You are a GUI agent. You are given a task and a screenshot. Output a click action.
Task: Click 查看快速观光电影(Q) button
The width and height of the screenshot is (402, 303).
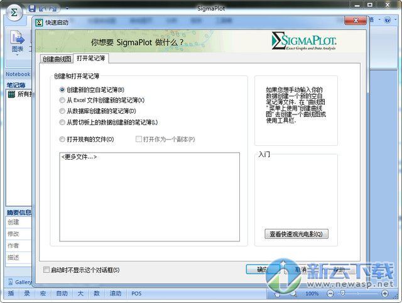(296, 234)
